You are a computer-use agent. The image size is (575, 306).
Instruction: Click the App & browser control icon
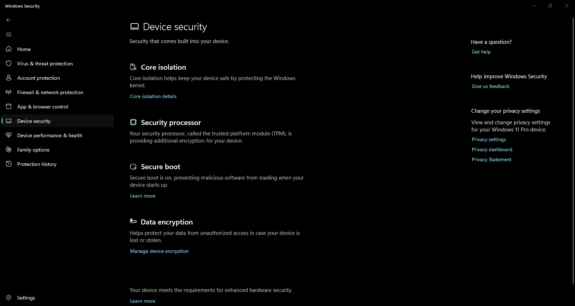(9, 106)
